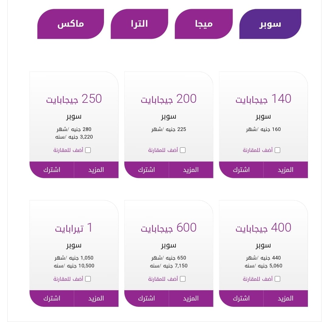The image size is (328, 322).
Task: Add 1 تيرابايت plan to comparison
Action: pyautogui.click(x=88, y=279)
